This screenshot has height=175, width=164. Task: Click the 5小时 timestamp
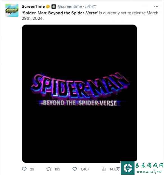(x=90, y=6)
